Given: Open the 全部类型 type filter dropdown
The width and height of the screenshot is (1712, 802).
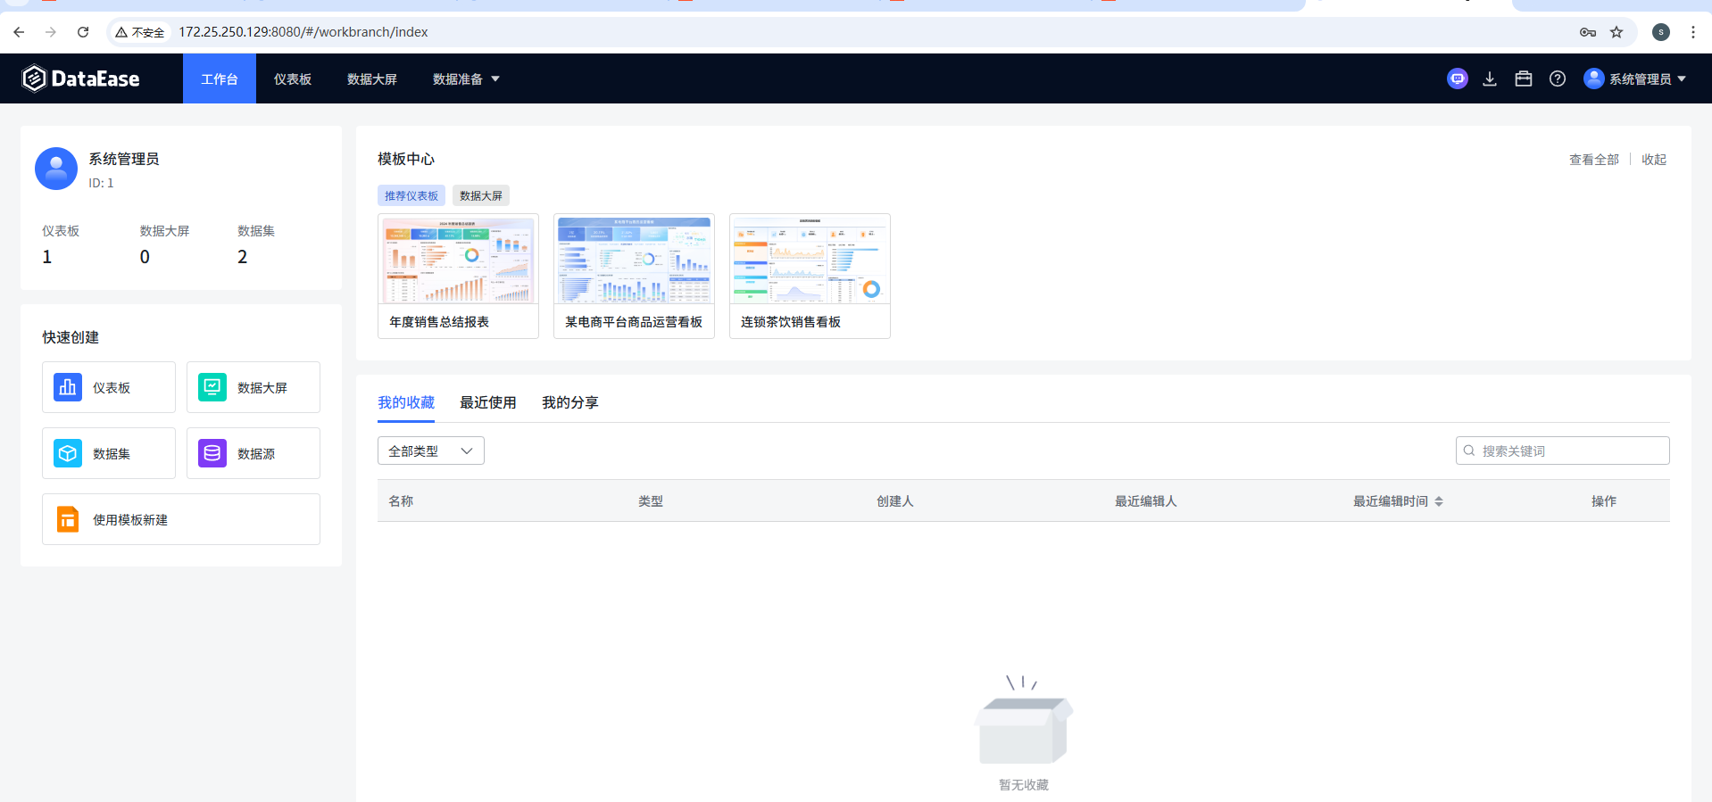Looking at the screenshot, I should tap(431, 451).
